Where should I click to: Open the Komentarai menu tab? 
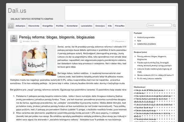pos(72,26)
